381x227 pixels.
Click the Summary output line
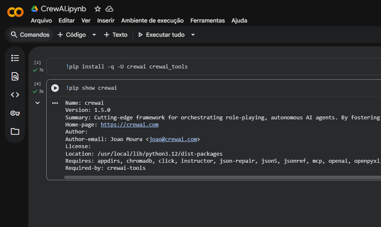(x=223, y=118)
